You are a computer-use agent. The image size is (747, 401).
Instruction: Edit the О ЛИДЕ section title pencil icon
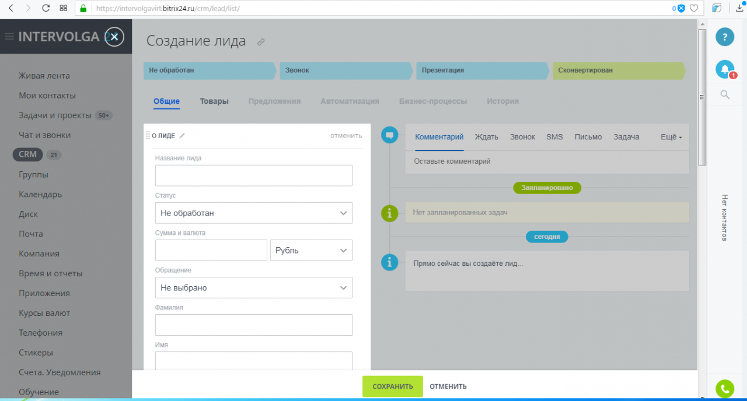click(x=182, y=135)
